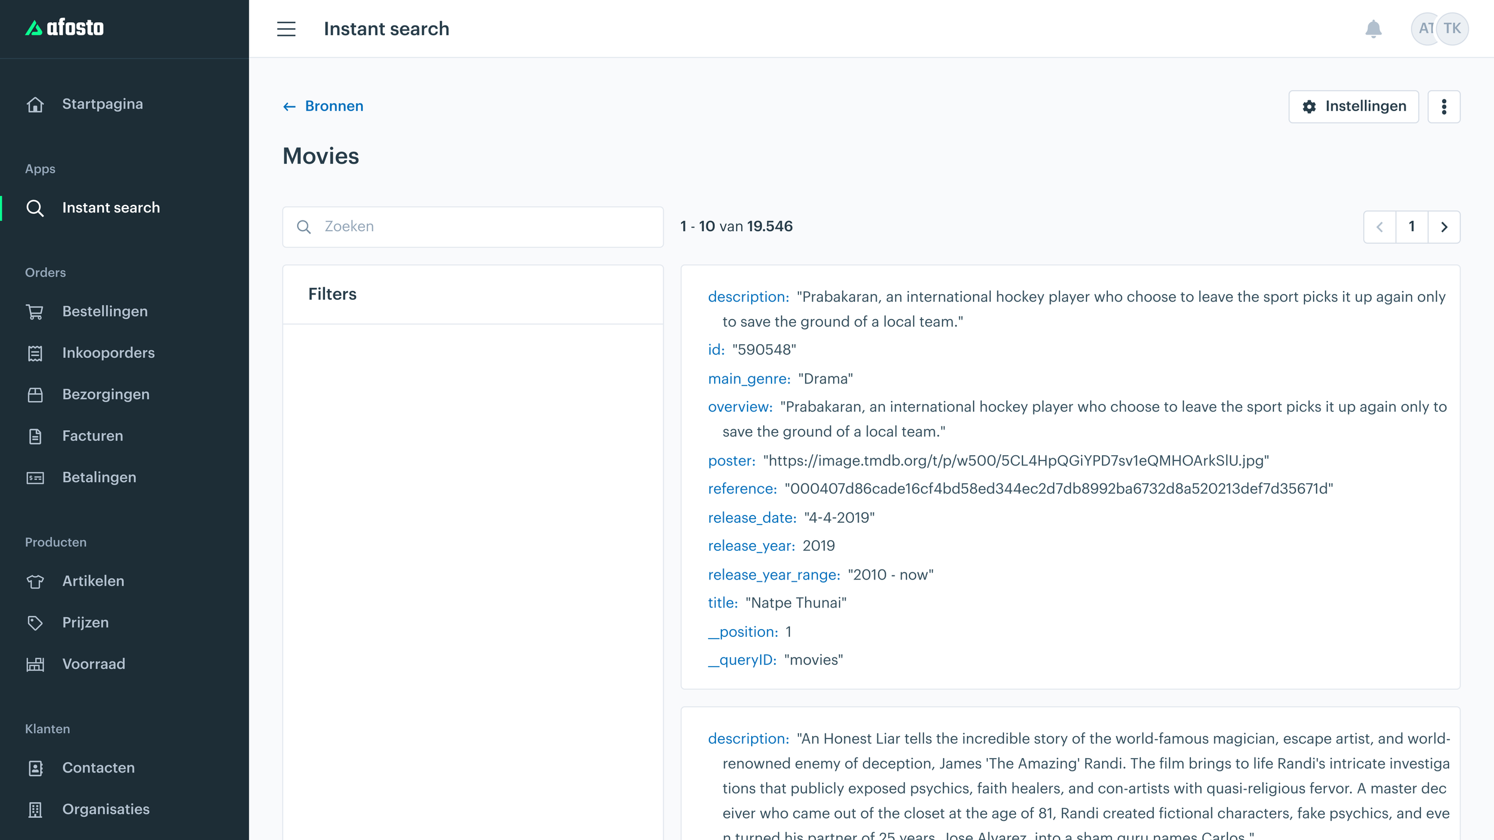Image resolution: width=1494 pixels, height=840 pixels.
Task: Click the Movies page title
Action: [321, 156]
